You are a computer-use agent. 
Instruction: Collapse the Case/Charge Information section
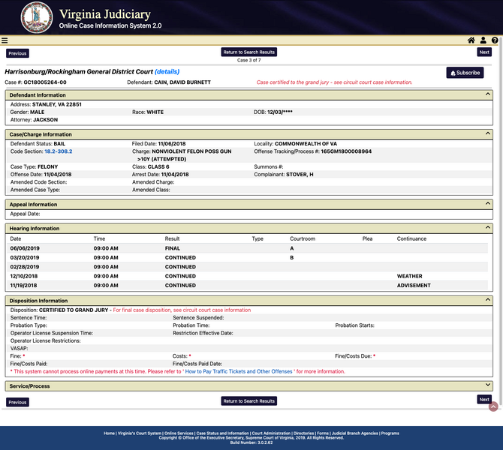487,133
